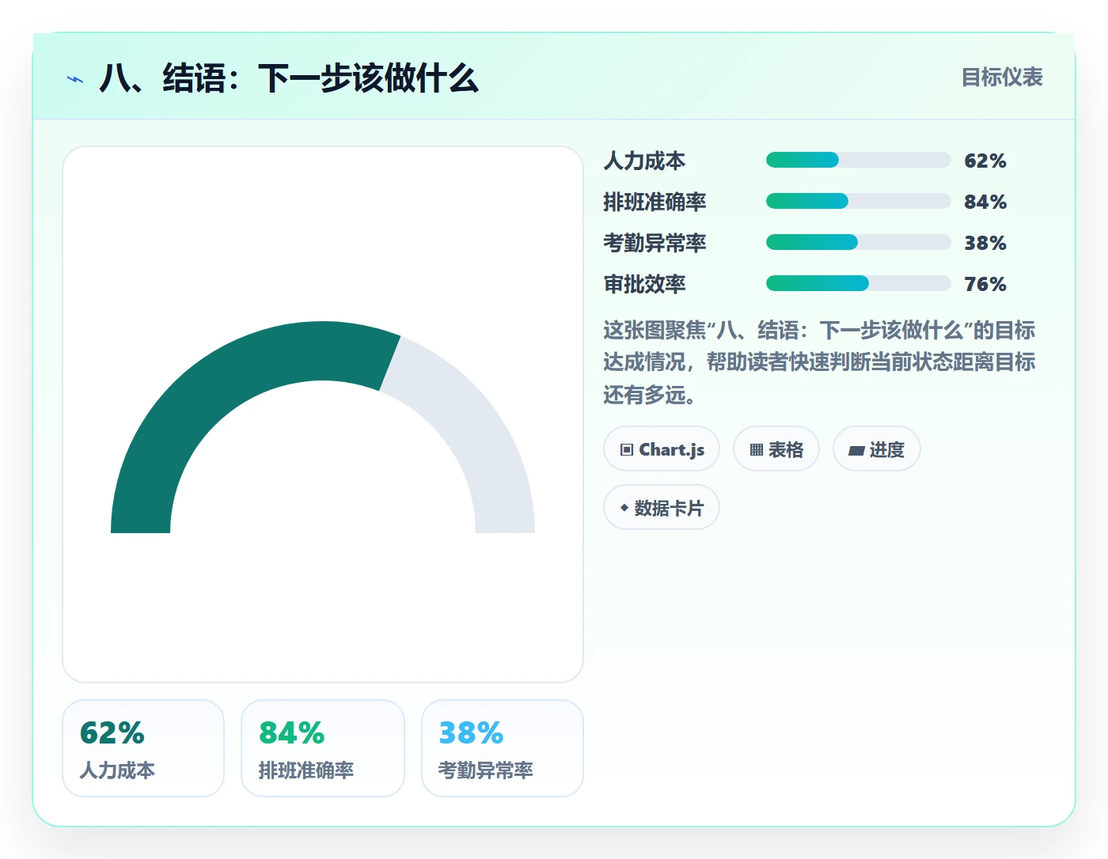The width and height of the screenshot is (1108, 859).
Task: Click the description paragraph starting 这张图聚焦
Action: 820,362
